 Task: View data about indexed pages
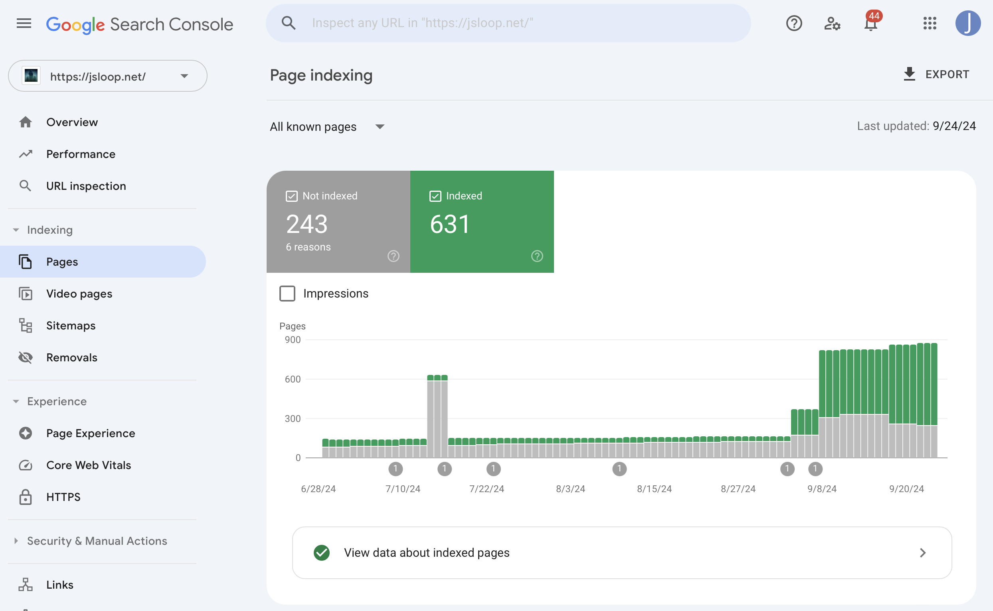point(622,553)
